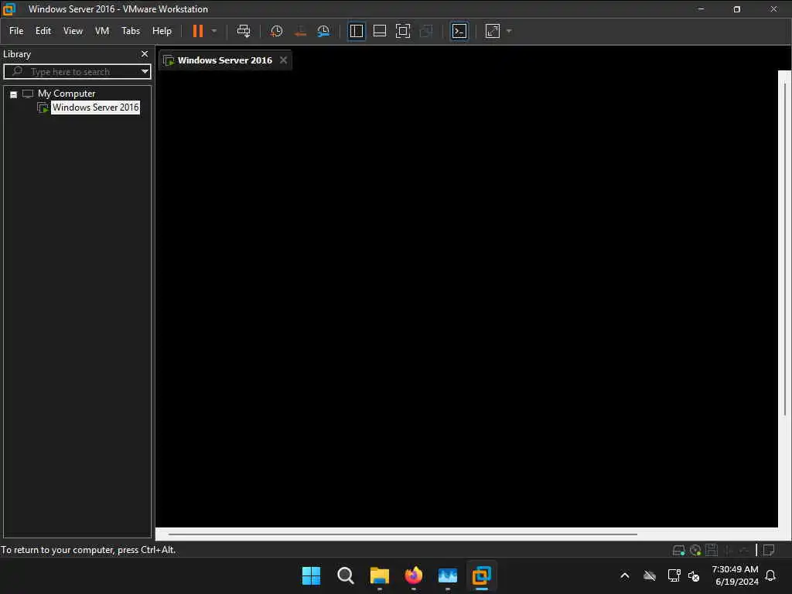Viewport: 792px width, 594px height.
Task: Click the VMware Workstation taskbar icon
Action: [x=481, y=575]
